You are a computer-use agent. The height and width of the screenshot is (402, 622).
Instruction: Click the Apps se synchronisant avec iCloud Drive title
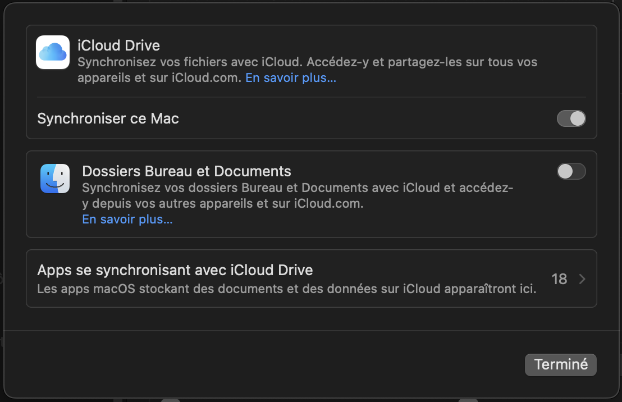pyautogui.click(x=175, y=270)
